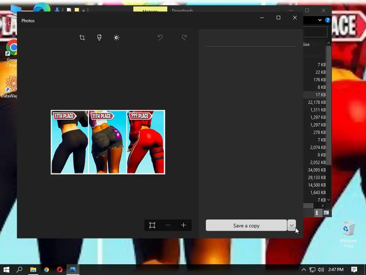
Task: Click the scroll-down arrow in File Explorer list
Action: click(x=329, y=200)
